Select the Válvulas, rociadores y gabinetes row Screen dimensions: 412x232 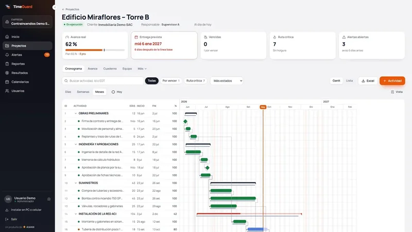click(121, 206)
